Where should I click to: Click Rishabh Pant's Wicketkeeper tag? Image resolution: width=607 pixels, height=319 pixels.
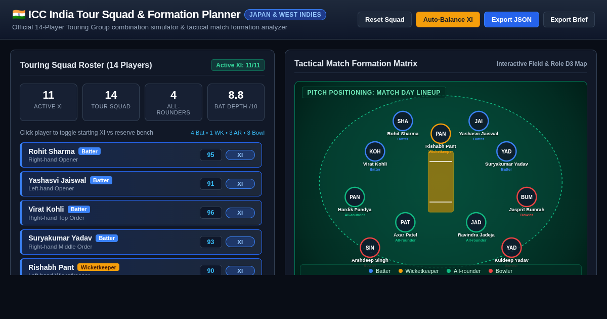click(x=99, y=267)
